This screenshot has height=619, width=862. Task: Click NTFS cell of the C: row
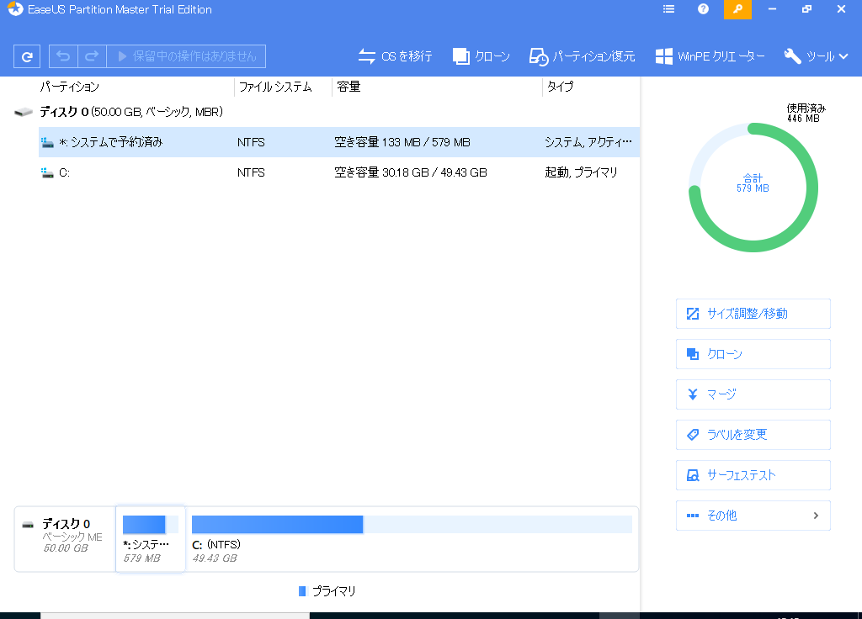pos(251,172)
